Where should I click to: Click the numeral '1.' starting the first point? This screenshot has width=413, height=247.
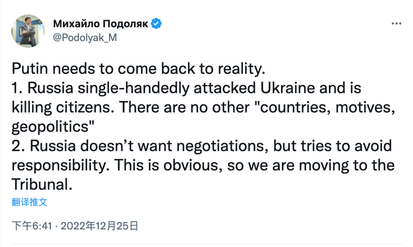click(17, 88)
